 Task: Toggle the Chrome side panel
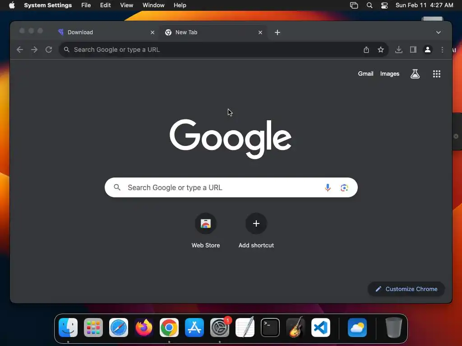pos(413,50)
